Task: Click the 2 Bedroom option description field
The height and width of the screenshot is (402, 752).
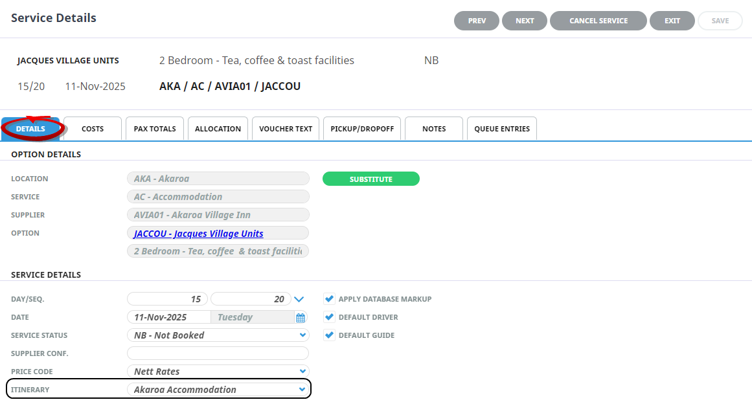Action: 218,251
